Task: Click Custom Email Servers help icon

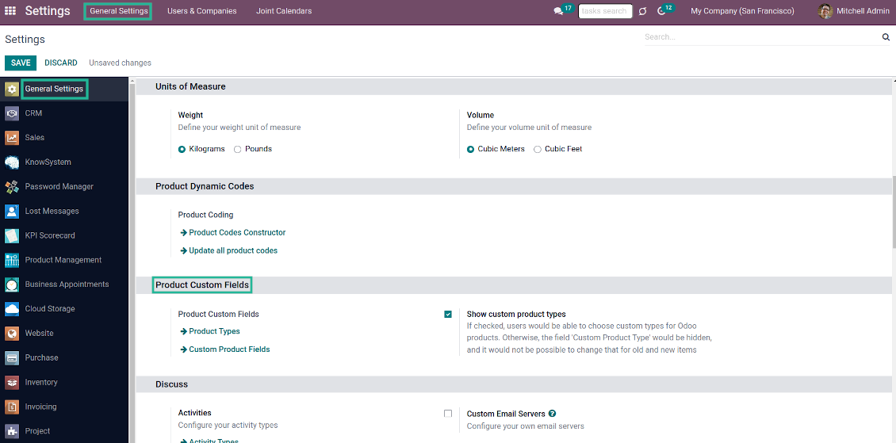Action: [x=553, y=414]
